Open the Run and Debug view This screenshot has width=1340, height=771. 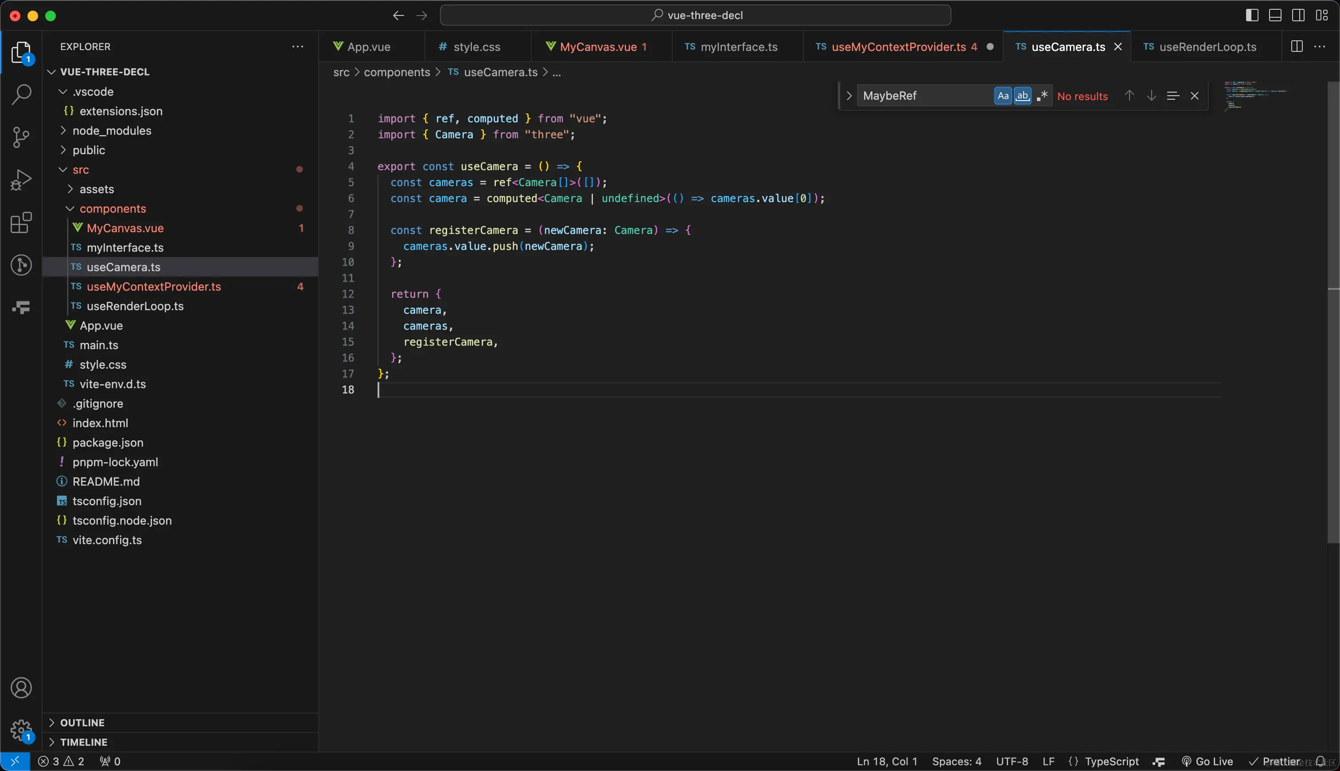(x=21, y=180)
